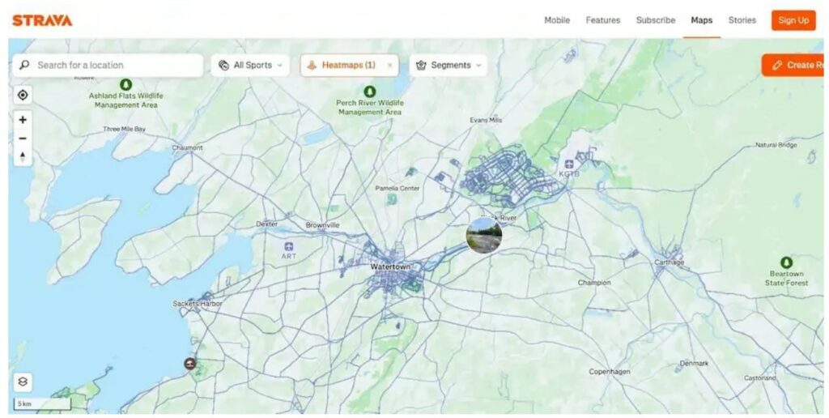Image resolution: width=829 pixels, height=418 pixels.
Task: Click the search magnifier icon
Action: click(x=24, y=65)
